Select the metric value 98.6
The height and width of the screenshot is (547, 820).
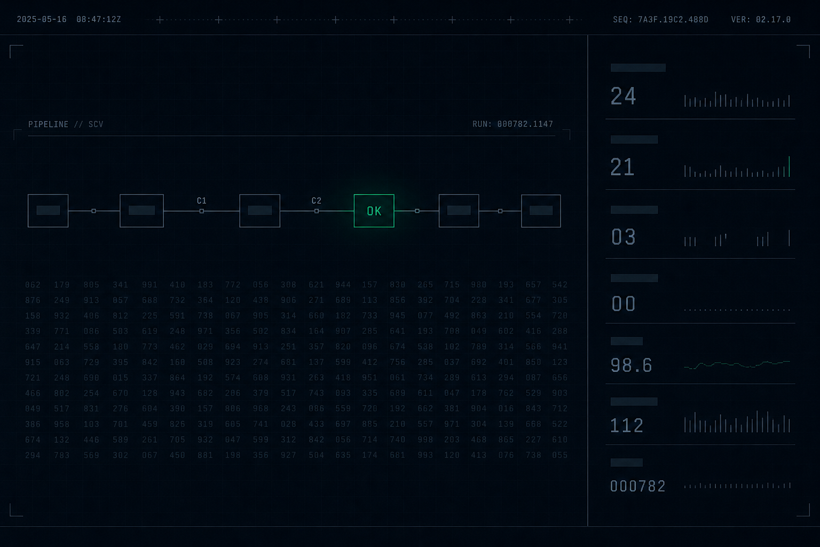(x=631, y=365)
